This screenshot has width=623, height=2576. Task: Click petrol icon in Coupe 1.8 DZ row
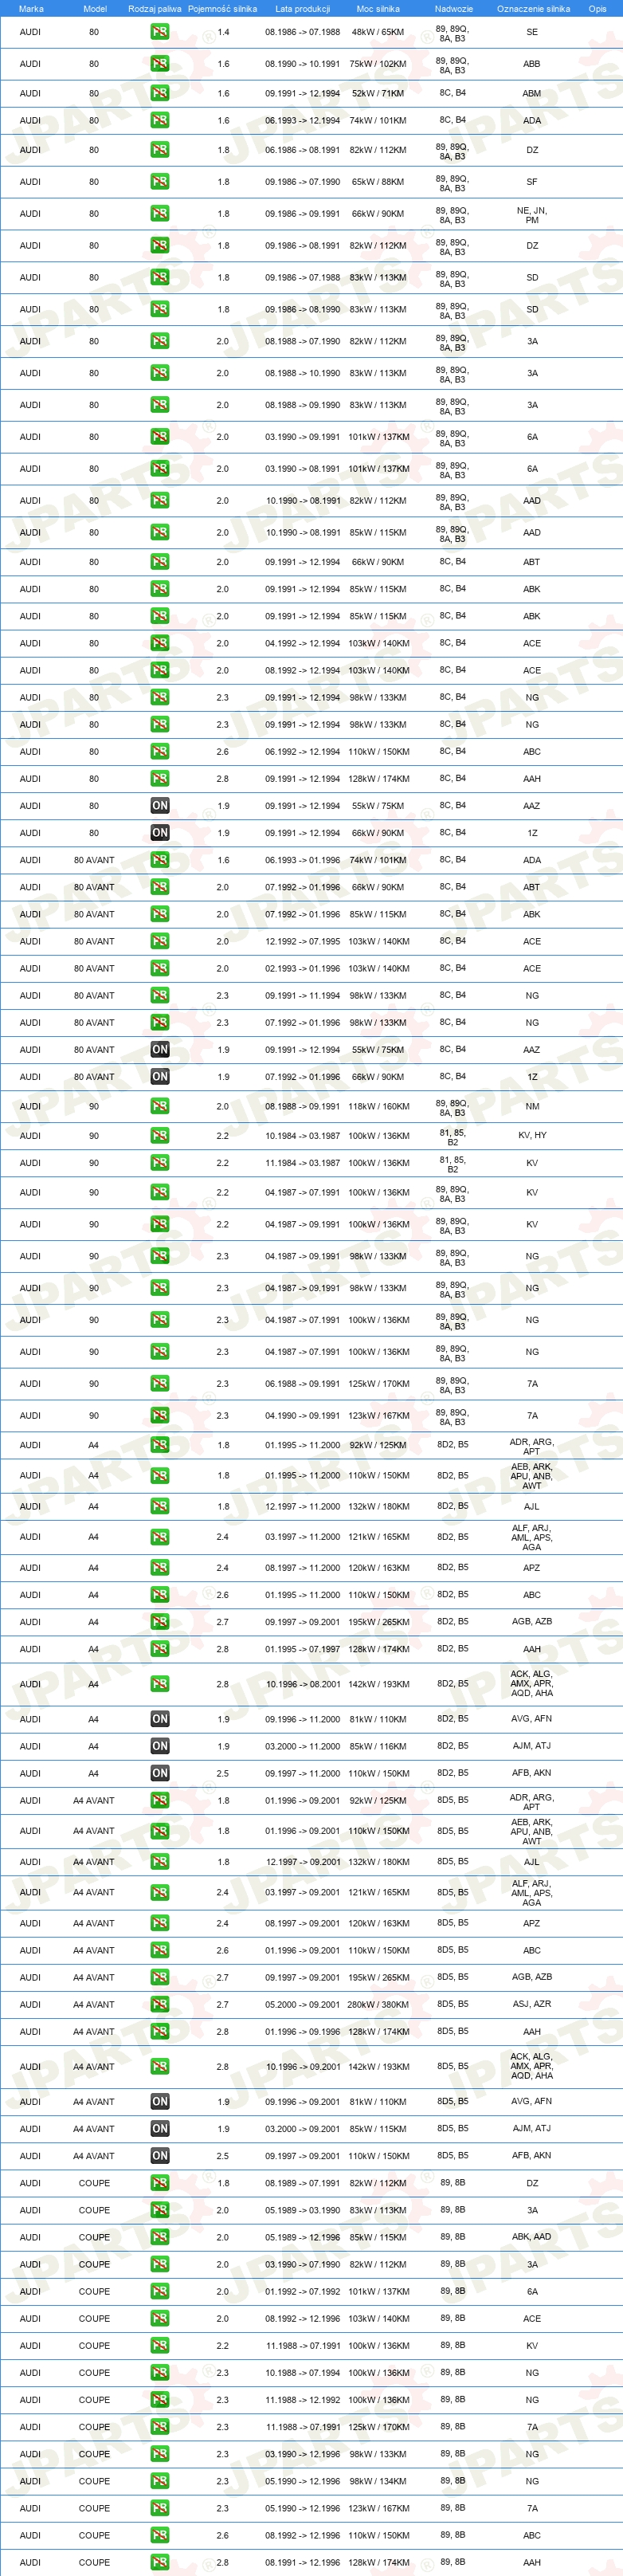coord(160,2182)
